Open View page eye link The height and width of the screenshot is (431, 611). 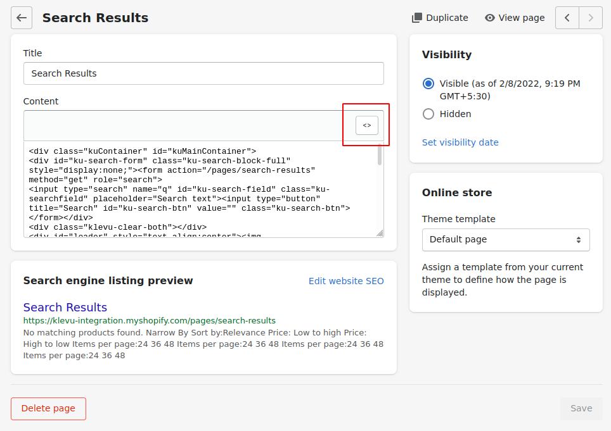point(515,18)
